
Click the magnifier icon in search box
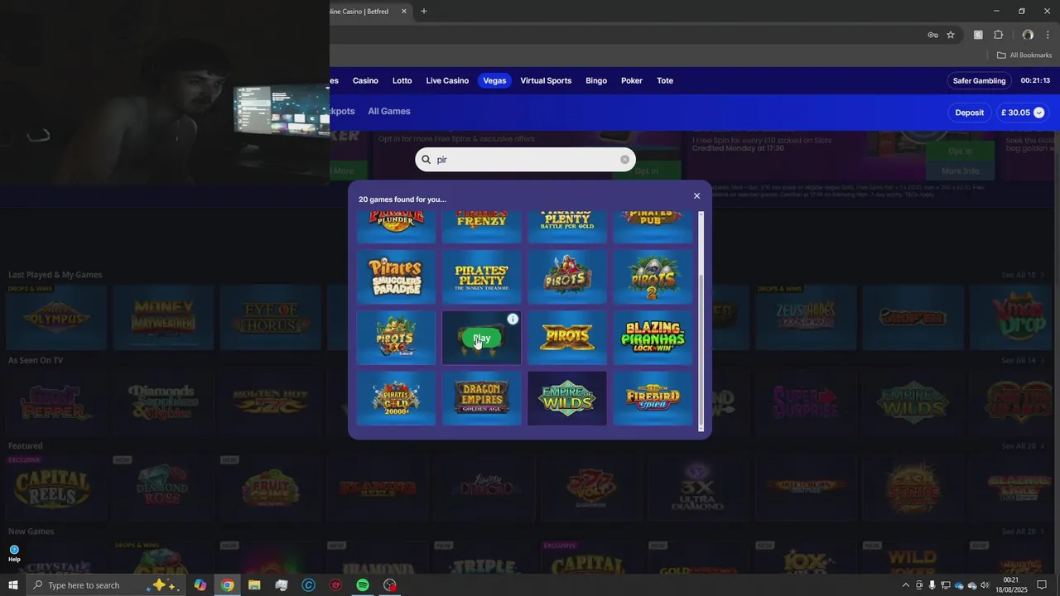(x=426, y=160)
